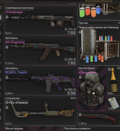Click the lock icon on SCAR-L Twitch
Image resolution: width=120 pixels, height=131 pixels.
tap(7, 77)
